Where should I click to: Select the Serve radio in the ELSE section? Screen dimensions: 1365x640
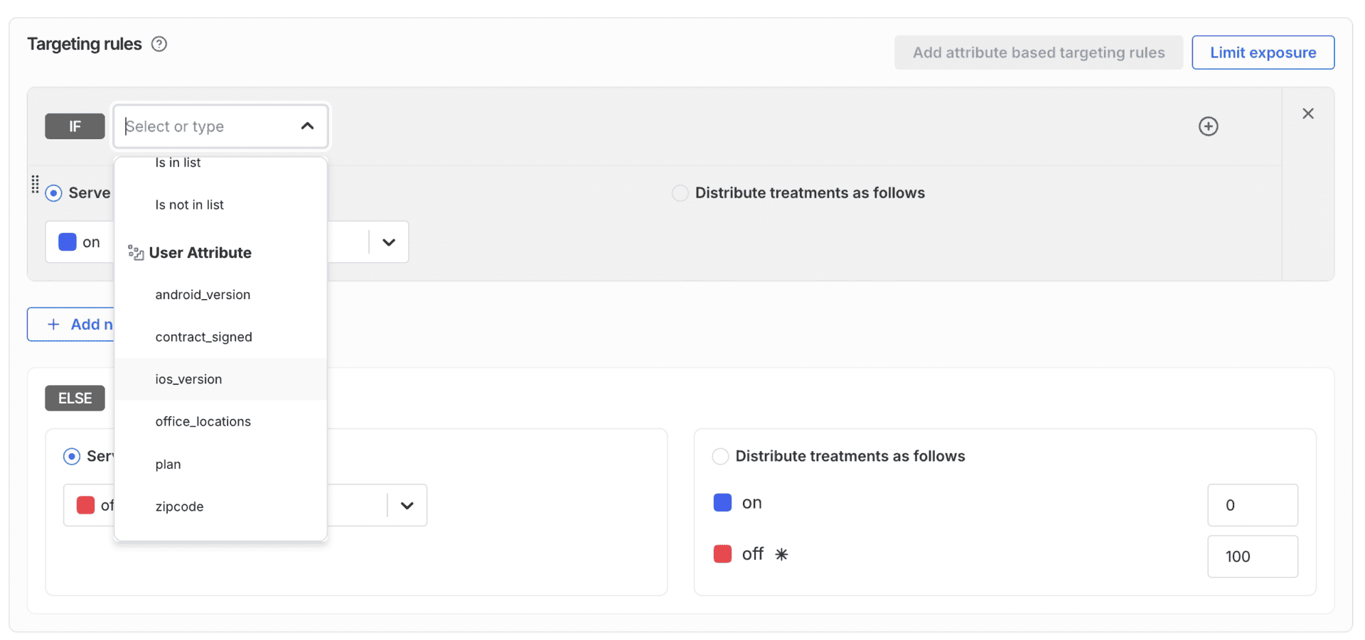pos(72,456)
